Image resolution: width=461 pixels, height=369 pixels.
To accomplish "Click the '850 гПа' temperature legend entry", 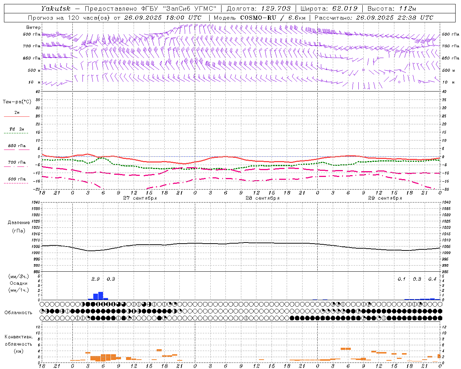I will point(17,146).
